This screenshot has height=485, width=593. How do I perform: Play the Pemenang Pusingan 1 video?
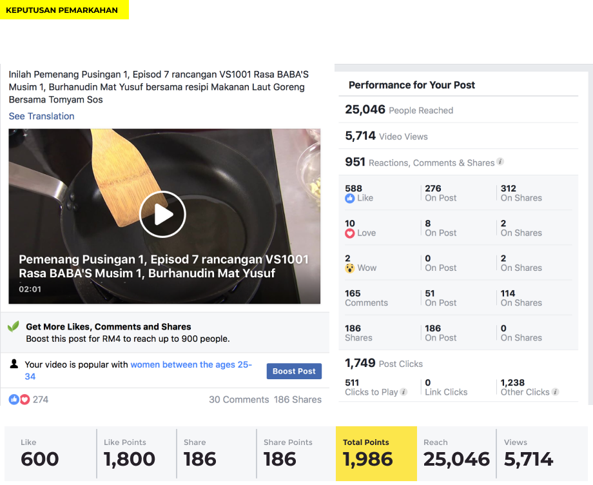point(162,215)
